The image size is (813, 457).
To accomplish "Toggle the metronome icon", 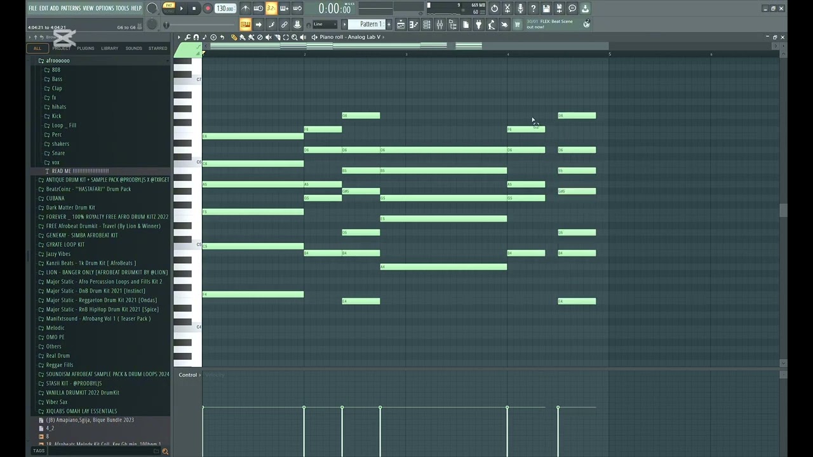I will pos(246,8).
